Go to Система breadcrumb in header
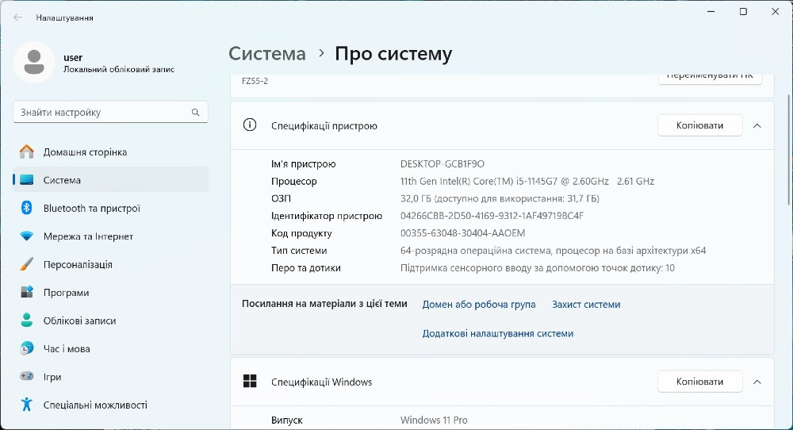 point(266,54)
